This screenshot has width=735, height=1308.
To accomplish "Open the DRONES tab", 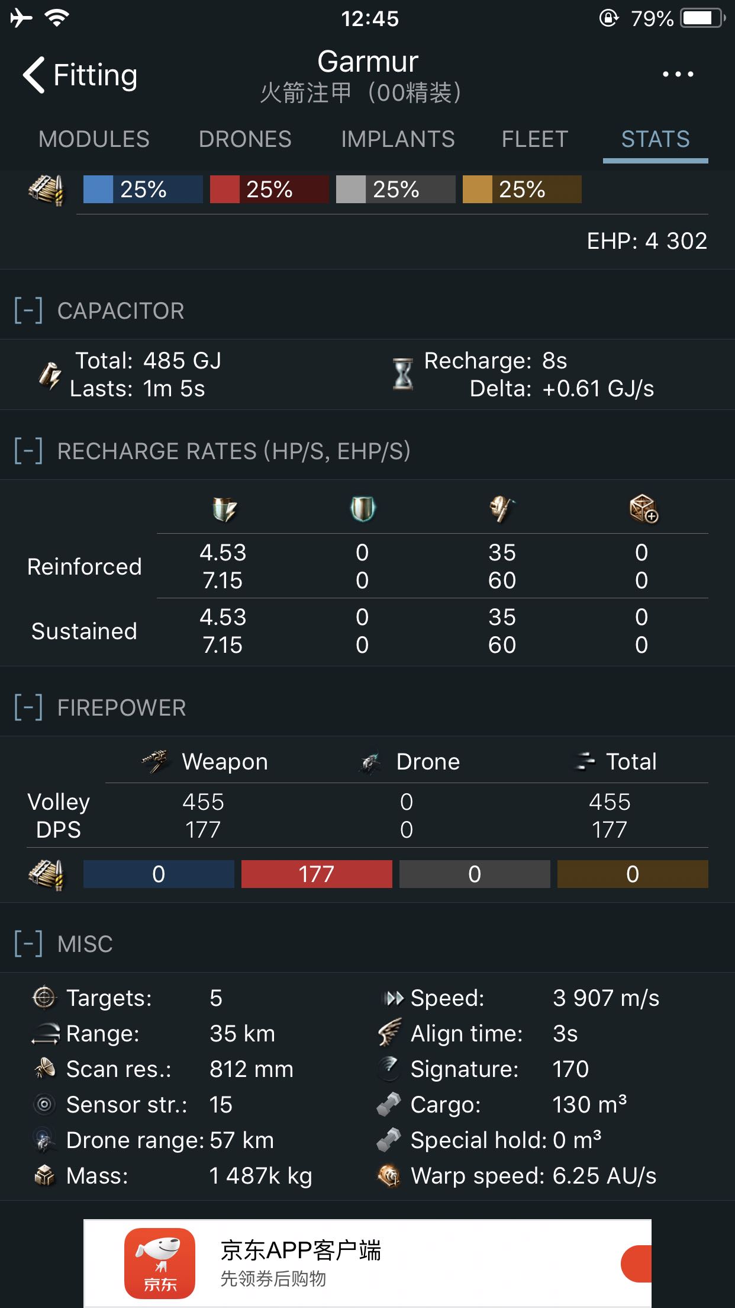I will (x=245, y=139).
